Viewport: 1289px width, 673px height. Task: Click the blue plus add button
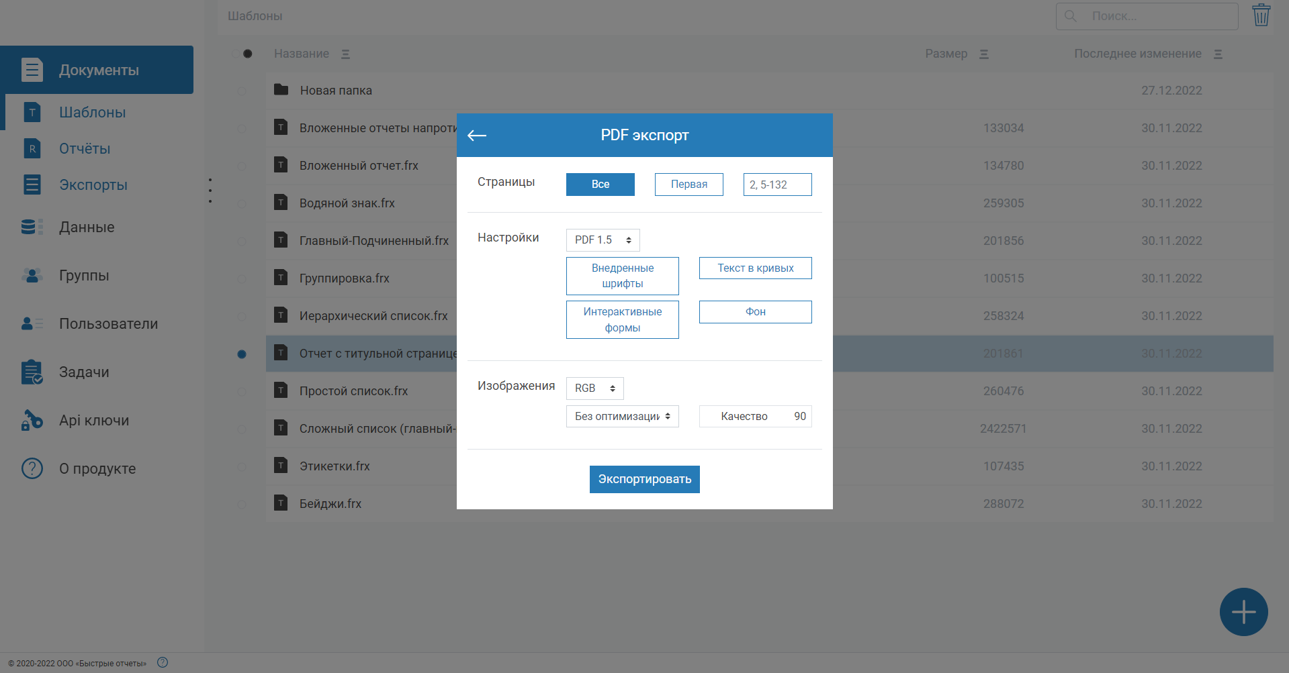coord(1243,612)
